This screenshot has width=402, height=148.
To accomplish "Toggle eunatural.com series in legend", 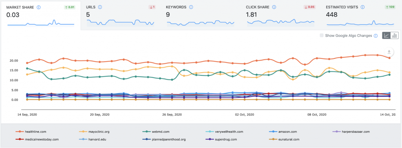I will (284, 139).
